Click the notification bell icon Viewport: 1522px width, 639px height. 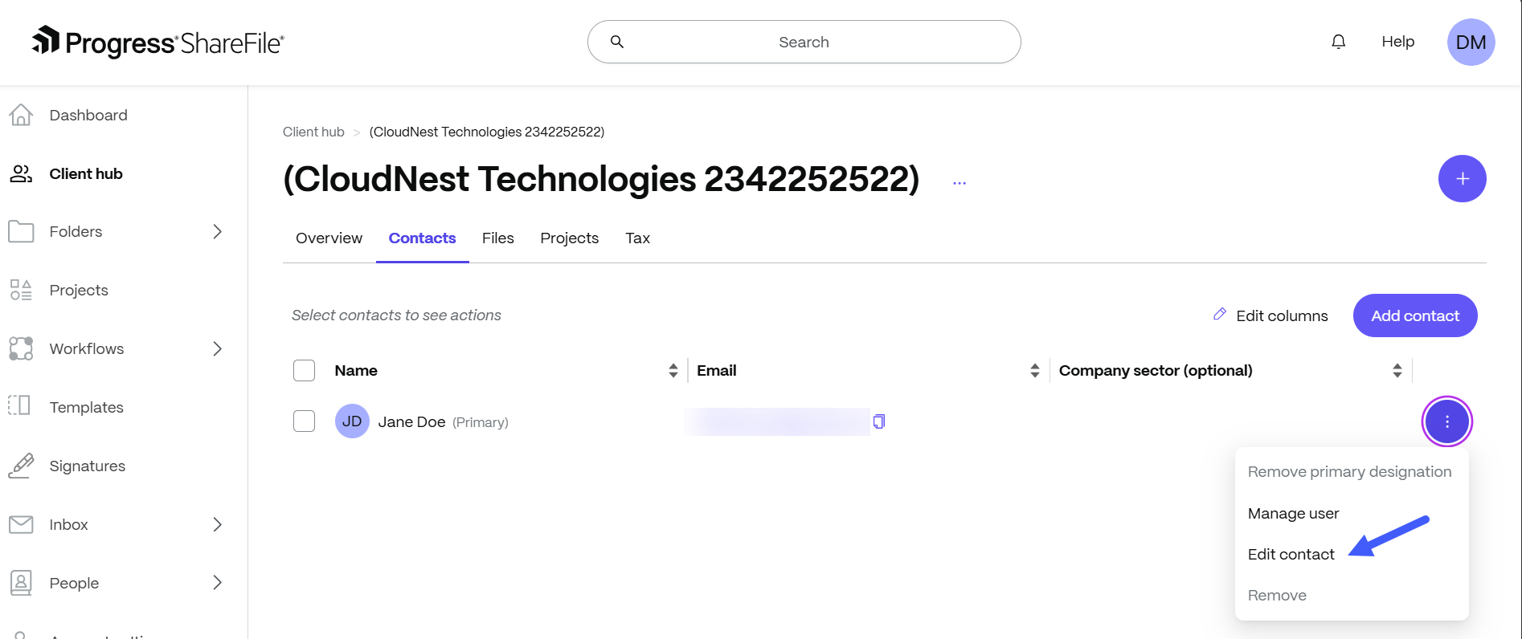[1338, 42]
